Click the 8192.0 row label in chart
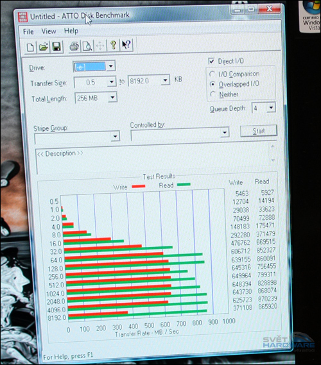 click(x=57, y=318)
